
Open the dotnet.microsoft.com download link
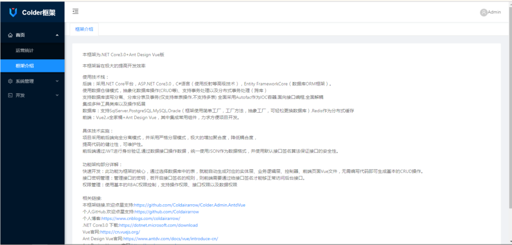coord(158,225)
